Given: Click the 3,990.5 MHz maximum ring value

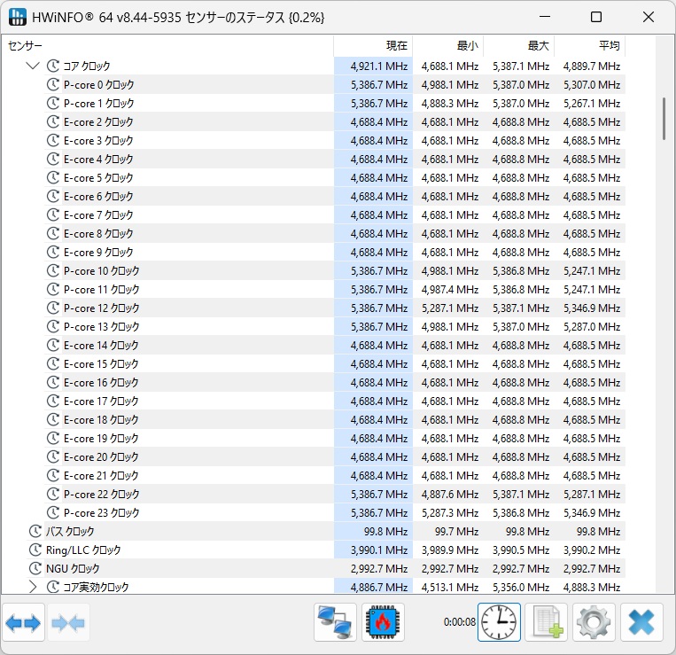Looking at the screenshot, I should click(521, 550).
